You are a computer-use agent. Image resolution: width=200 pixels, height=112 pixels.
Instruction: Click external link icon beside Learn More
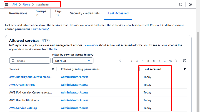click(x=48, y=29)
